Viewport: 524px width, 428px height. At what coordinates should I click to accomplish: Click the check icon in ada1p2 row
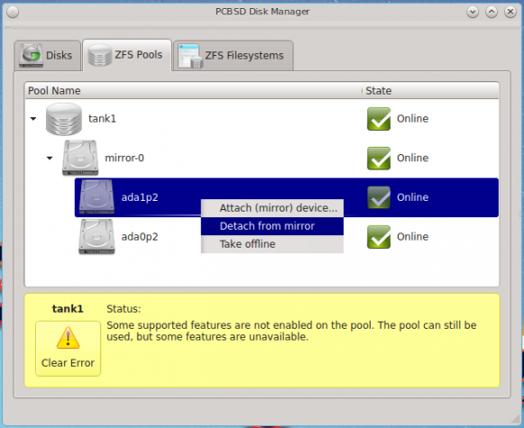point(379,197)
